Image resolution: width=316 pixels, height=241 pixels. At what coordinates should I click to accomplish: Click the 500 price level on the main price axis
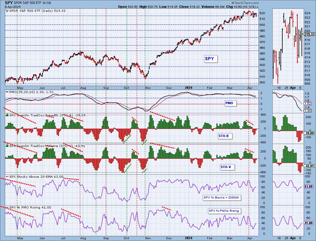(x=262, y=25)
